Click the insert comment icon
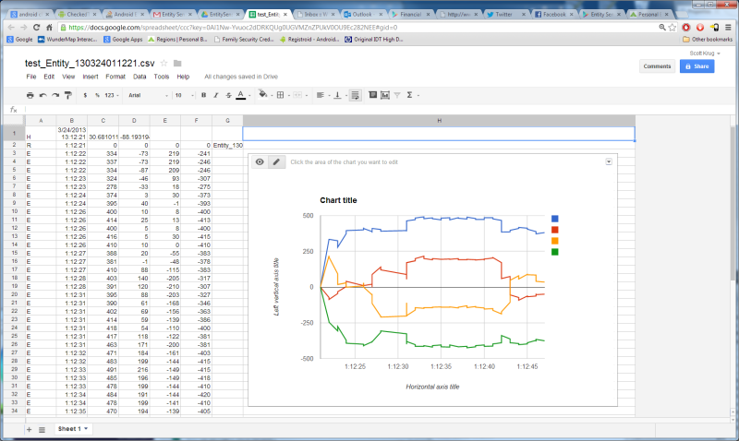The height and width of the screenshot is (441, 739). pyautogui.click(x=373, y=95)
